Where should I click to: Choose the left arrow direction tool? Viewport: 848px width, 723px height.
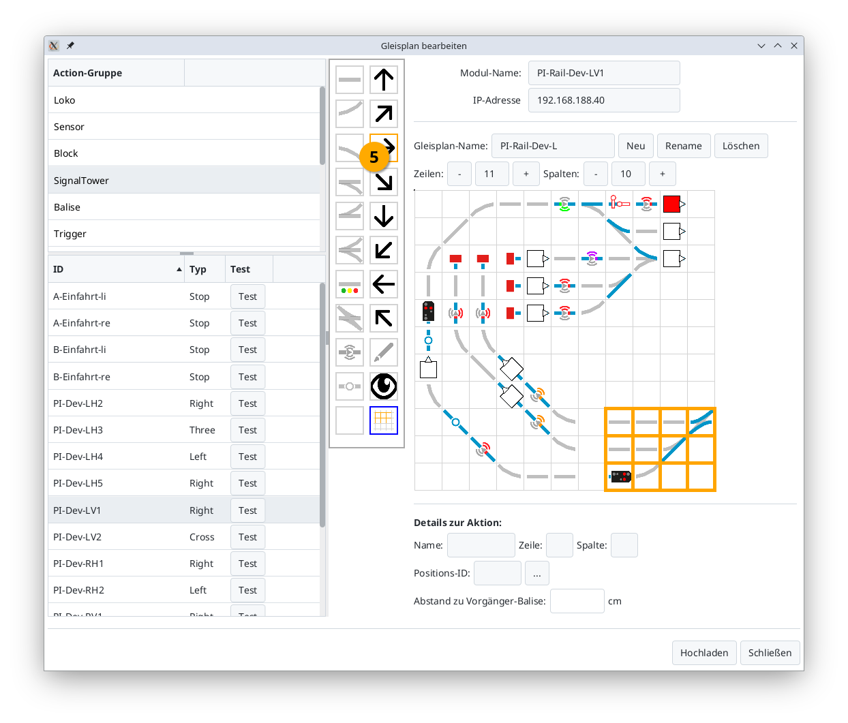click(x=384, y=284)
